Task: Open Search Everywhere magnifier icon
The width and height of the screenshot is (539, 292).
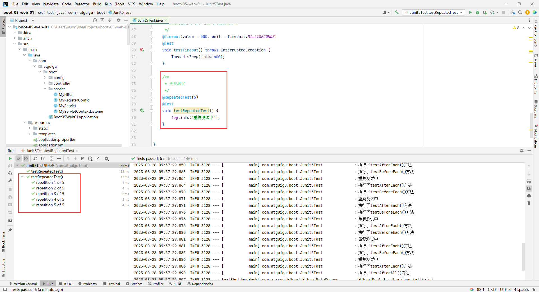Action: coord(520,12)
